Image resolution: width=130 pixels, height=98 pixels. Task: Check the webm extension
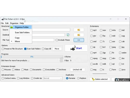[x=120, y=53]
